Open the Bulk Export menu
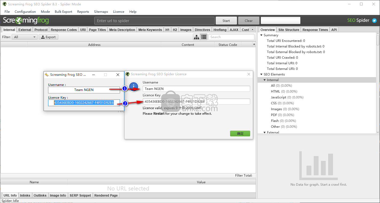The height and width of the screenshot is (203, 380). tap(63, 12)
